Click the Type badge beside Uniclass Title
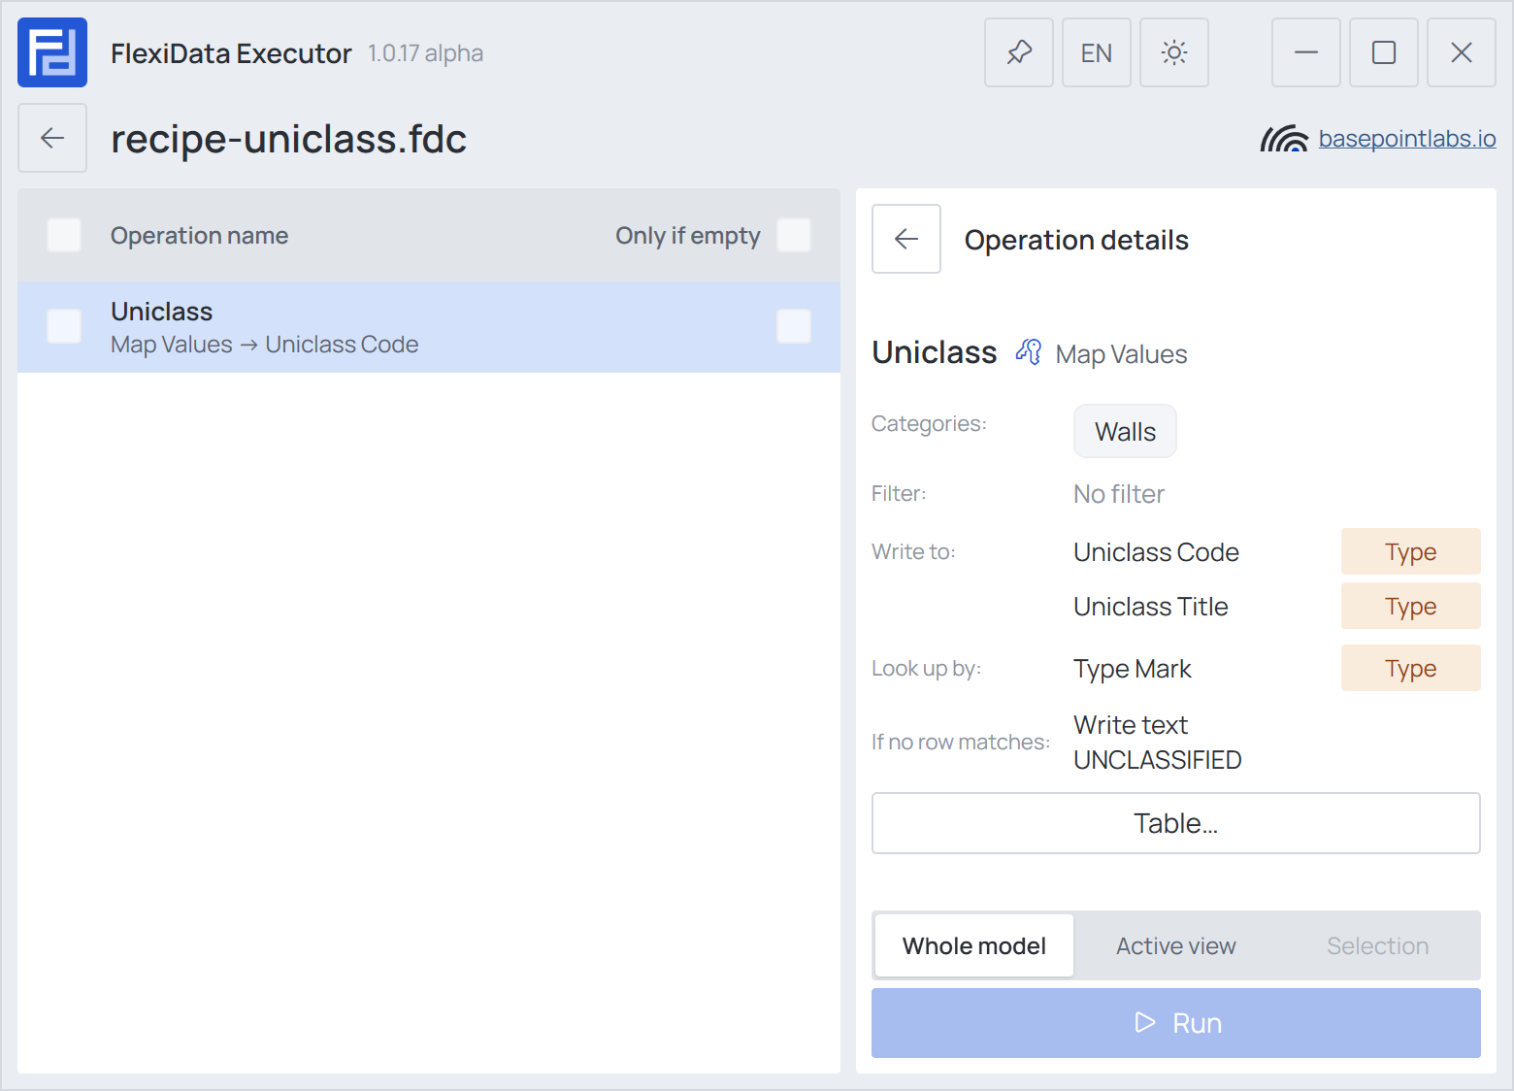 (1411, 606)
